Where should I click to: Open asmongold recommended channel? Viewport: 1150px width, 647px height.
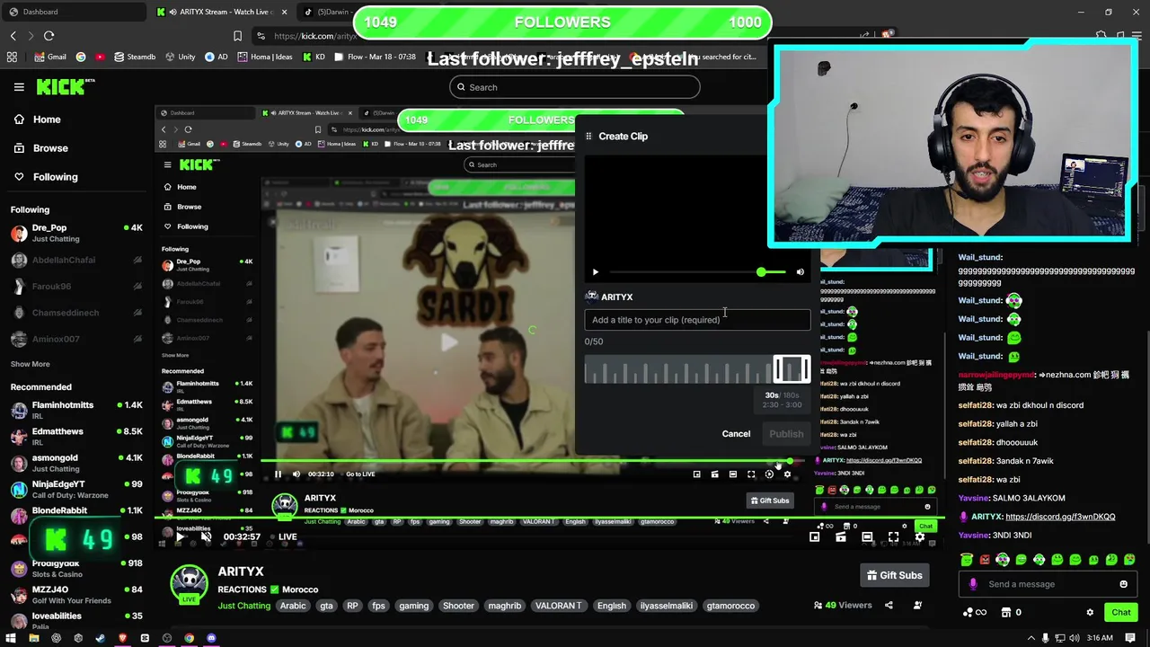click(76, 463)
